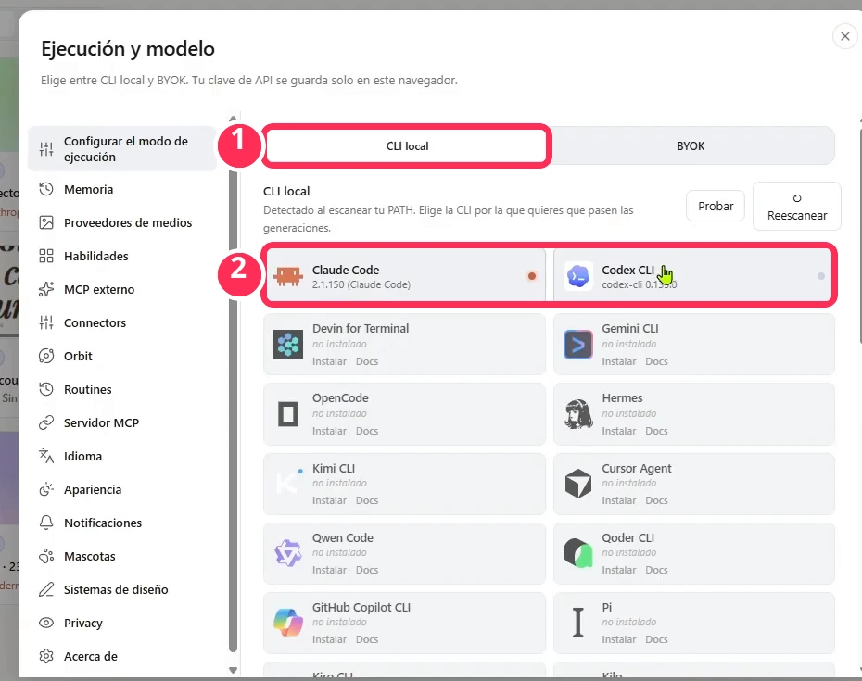The height and width of the screenshot is (681, 862).
Task: Click the sidebar scrollbar up arrow
Action: click(x=233, y=119)
